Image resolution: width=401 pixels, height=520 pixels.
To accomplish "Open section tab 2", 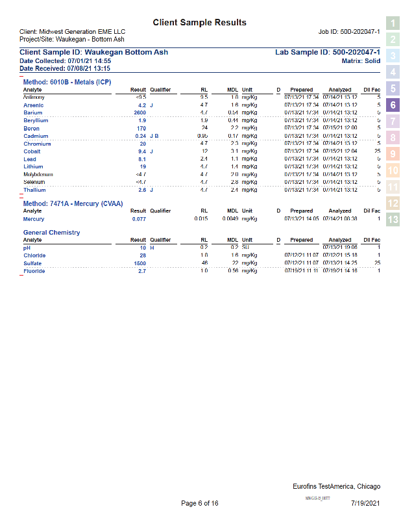I will click(393, 40).
